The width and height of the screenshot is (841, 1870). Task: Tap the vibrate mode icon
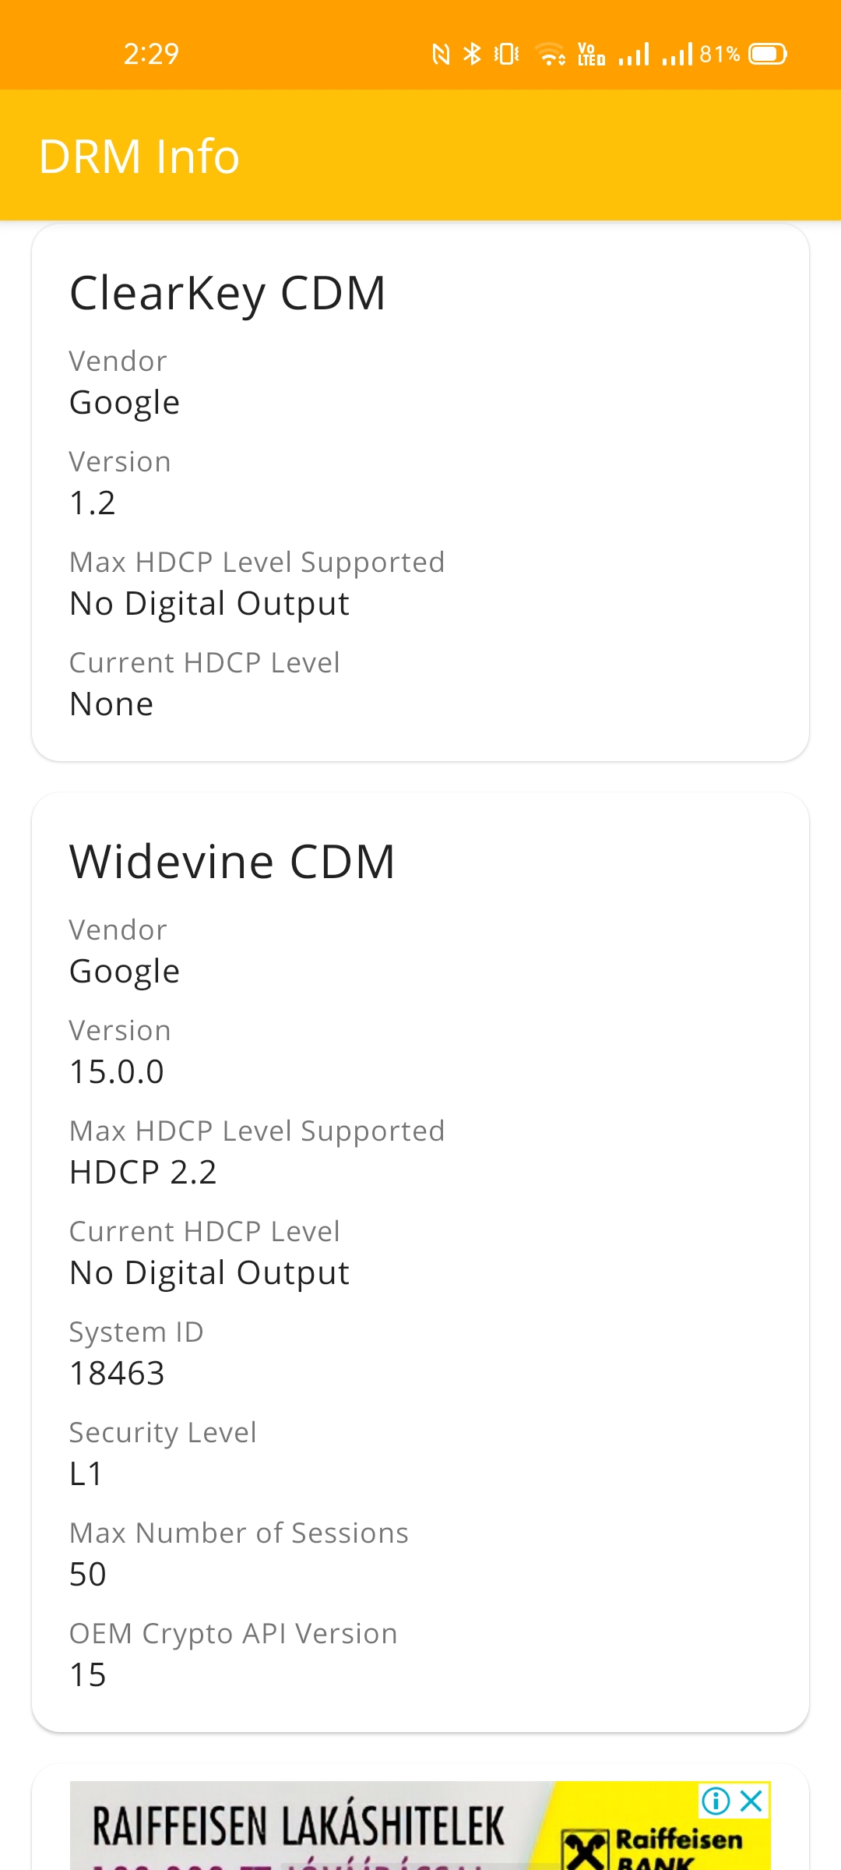click(506, 54)
